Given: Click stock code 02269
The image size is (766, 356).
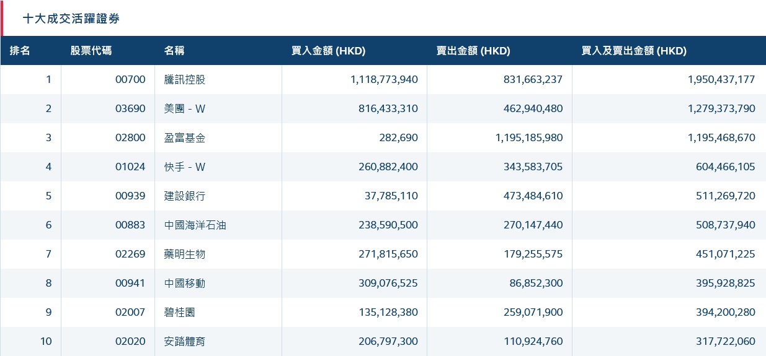Looking at the screenshot, I should [x=130, y=254].
